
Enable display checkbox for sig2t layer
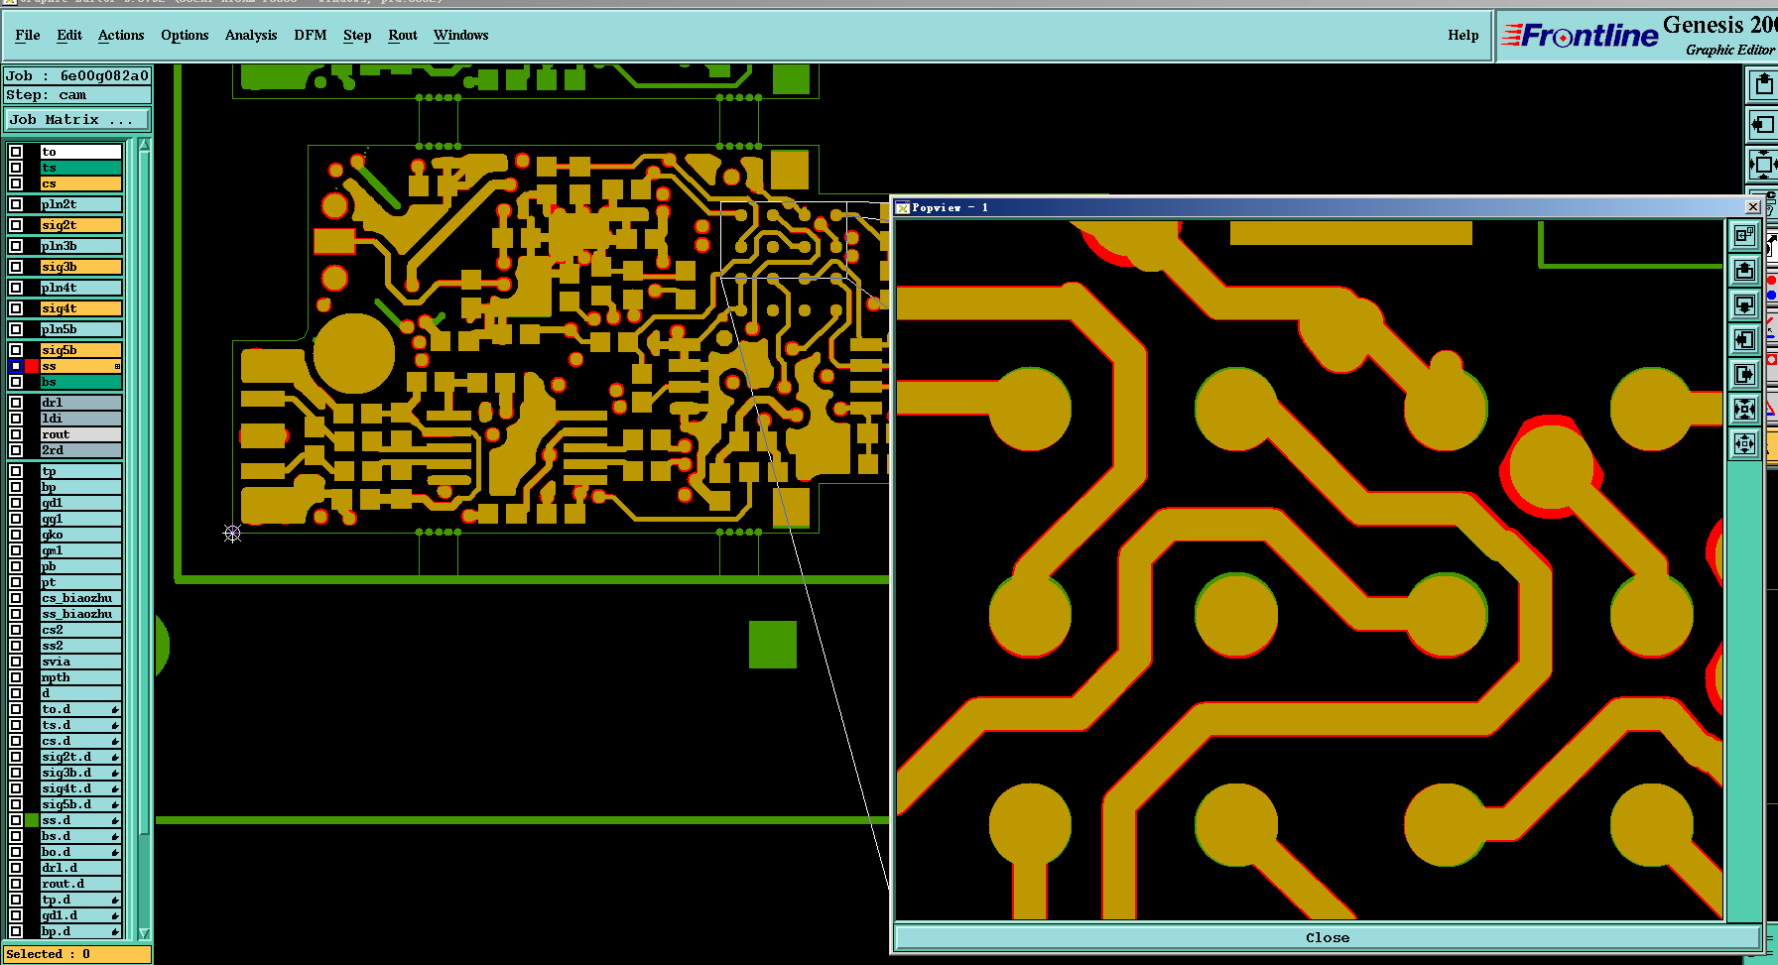[16, 225]
